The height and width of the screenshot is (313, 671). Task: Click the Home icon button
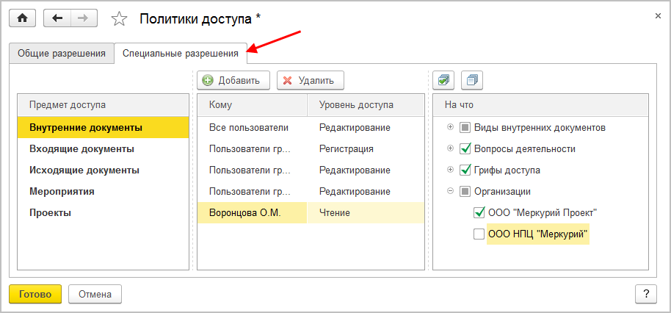pyautogui.click(x=22, y=18)
